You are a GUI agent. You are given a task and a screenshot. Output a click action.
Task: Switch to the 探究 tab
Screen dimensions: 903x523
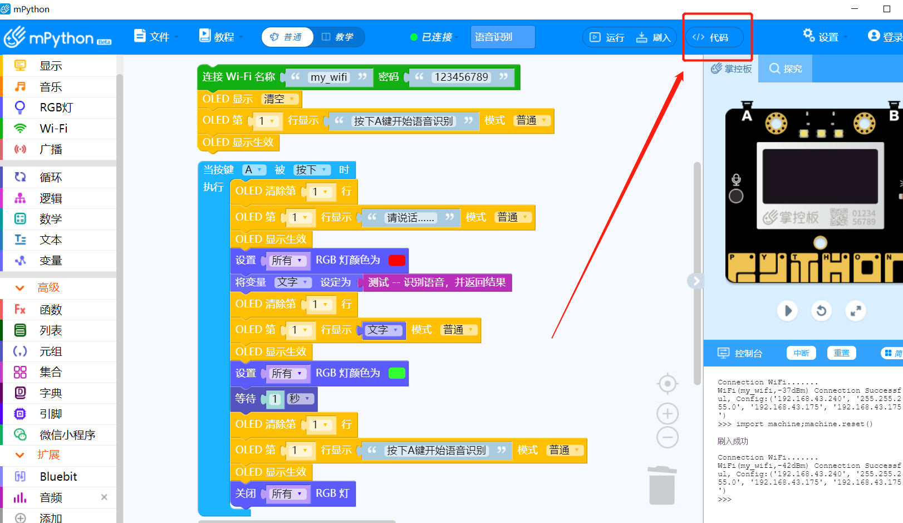coord(786,69)
